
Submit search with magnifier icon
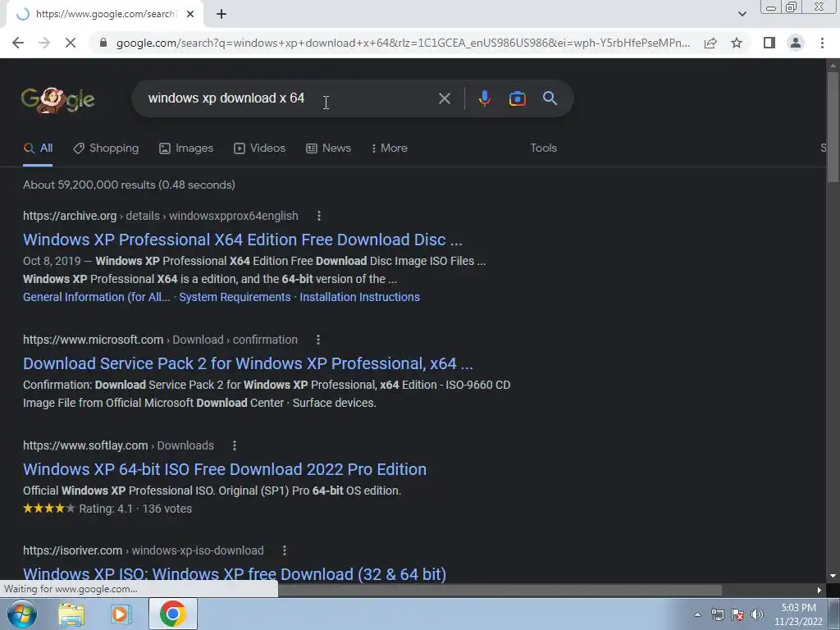[x=550, y=98]
